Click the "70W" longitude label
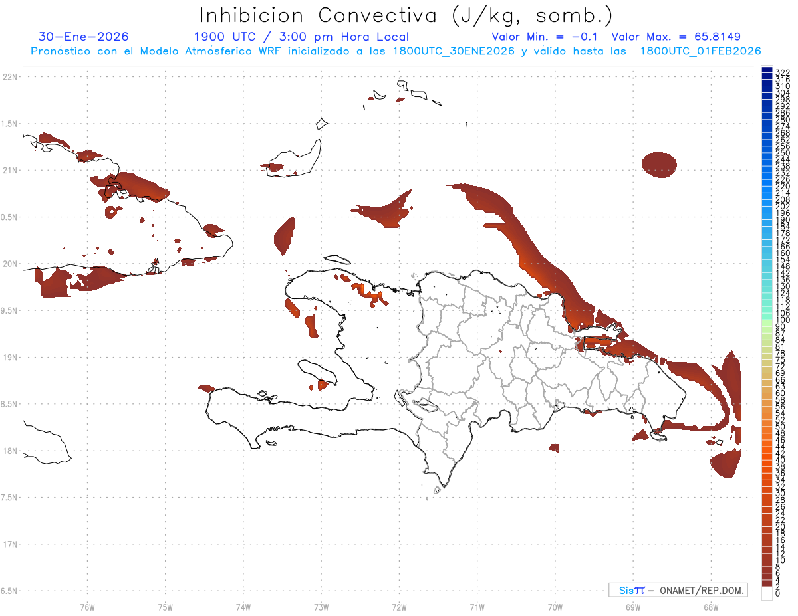The width and height of the screenshot is (798, 616). pos(555,606)
